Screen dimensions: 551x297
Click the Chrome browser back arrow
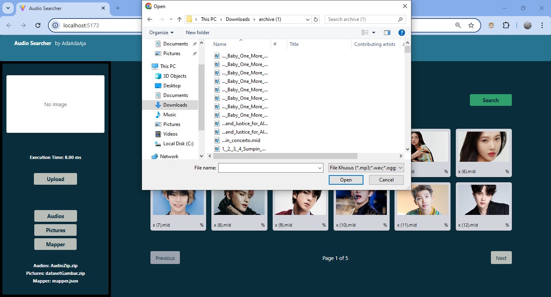click(x=9, y=25)
